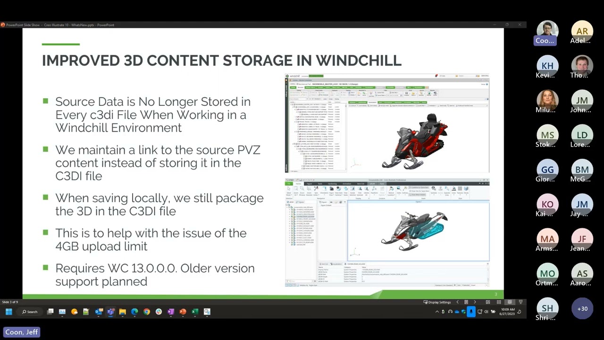The image size is (604, 340).
Task: Click the 'Coon, Jeff' presenter name label
Action: (x=21, y=332)
